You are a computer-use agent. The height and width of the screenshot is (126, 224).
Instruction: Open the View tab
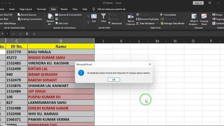point(75,9)
